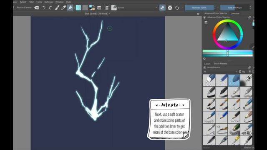267x150 pixels.
Task: Open the brush settings lines icon
Action: 107,7
